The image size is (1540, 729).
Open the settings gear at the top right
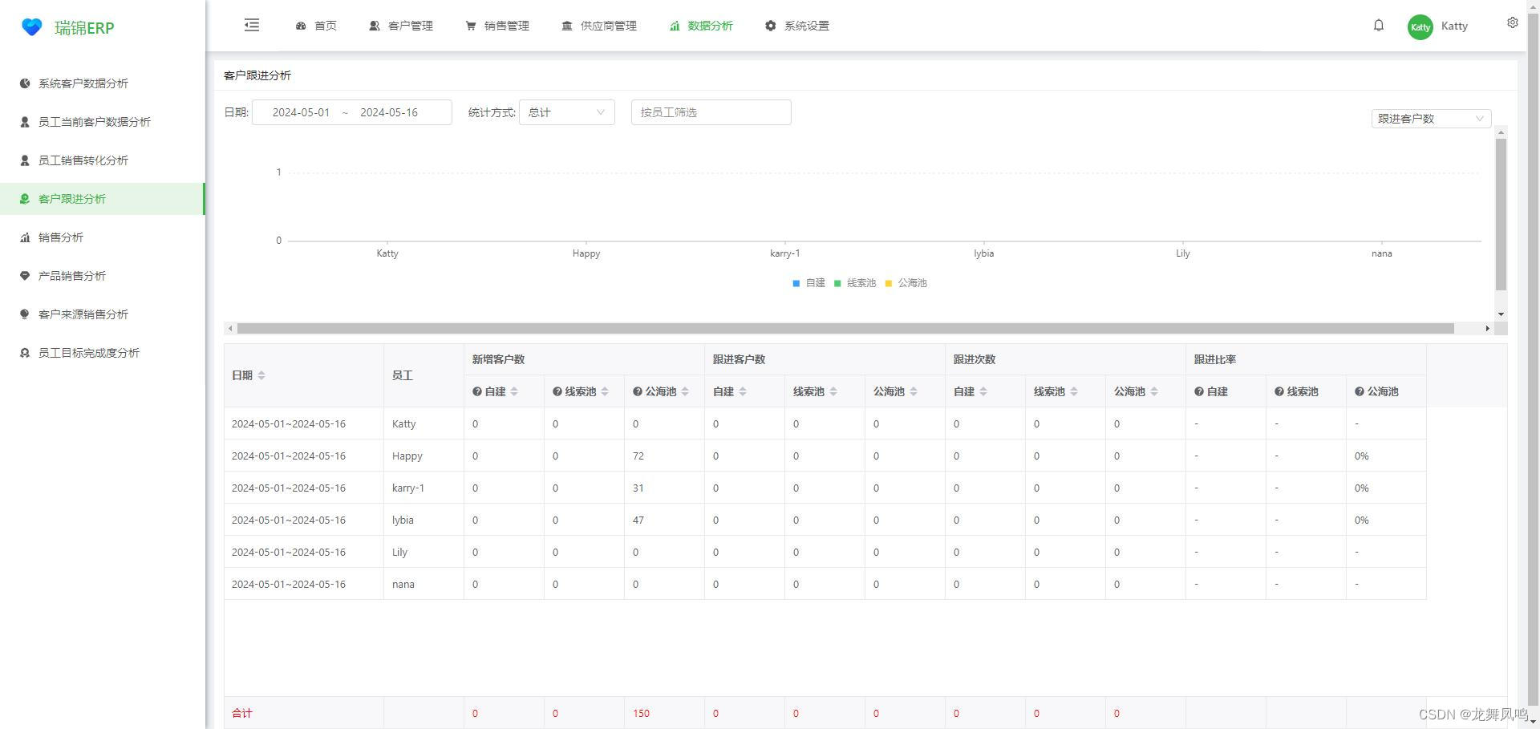(x=1513, y=22)
